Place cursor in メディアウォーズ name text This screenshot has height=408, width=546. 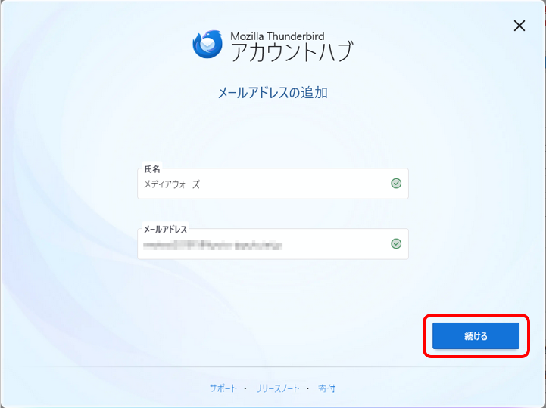[x=172, y=184]
